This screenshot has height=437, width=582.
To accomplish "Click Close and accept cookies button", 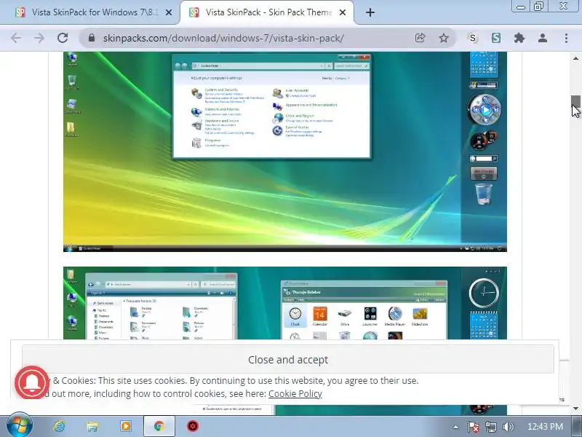I will [288, 360].
